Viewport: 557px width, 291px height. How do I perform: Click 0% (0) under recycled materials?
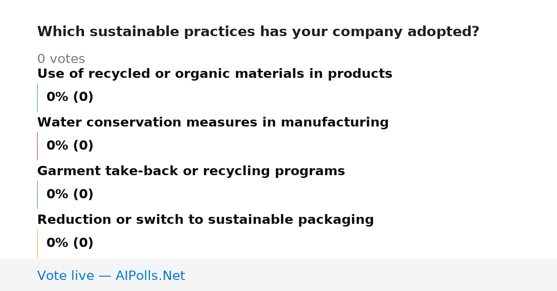pyautogui.click(x=70, y=97)
